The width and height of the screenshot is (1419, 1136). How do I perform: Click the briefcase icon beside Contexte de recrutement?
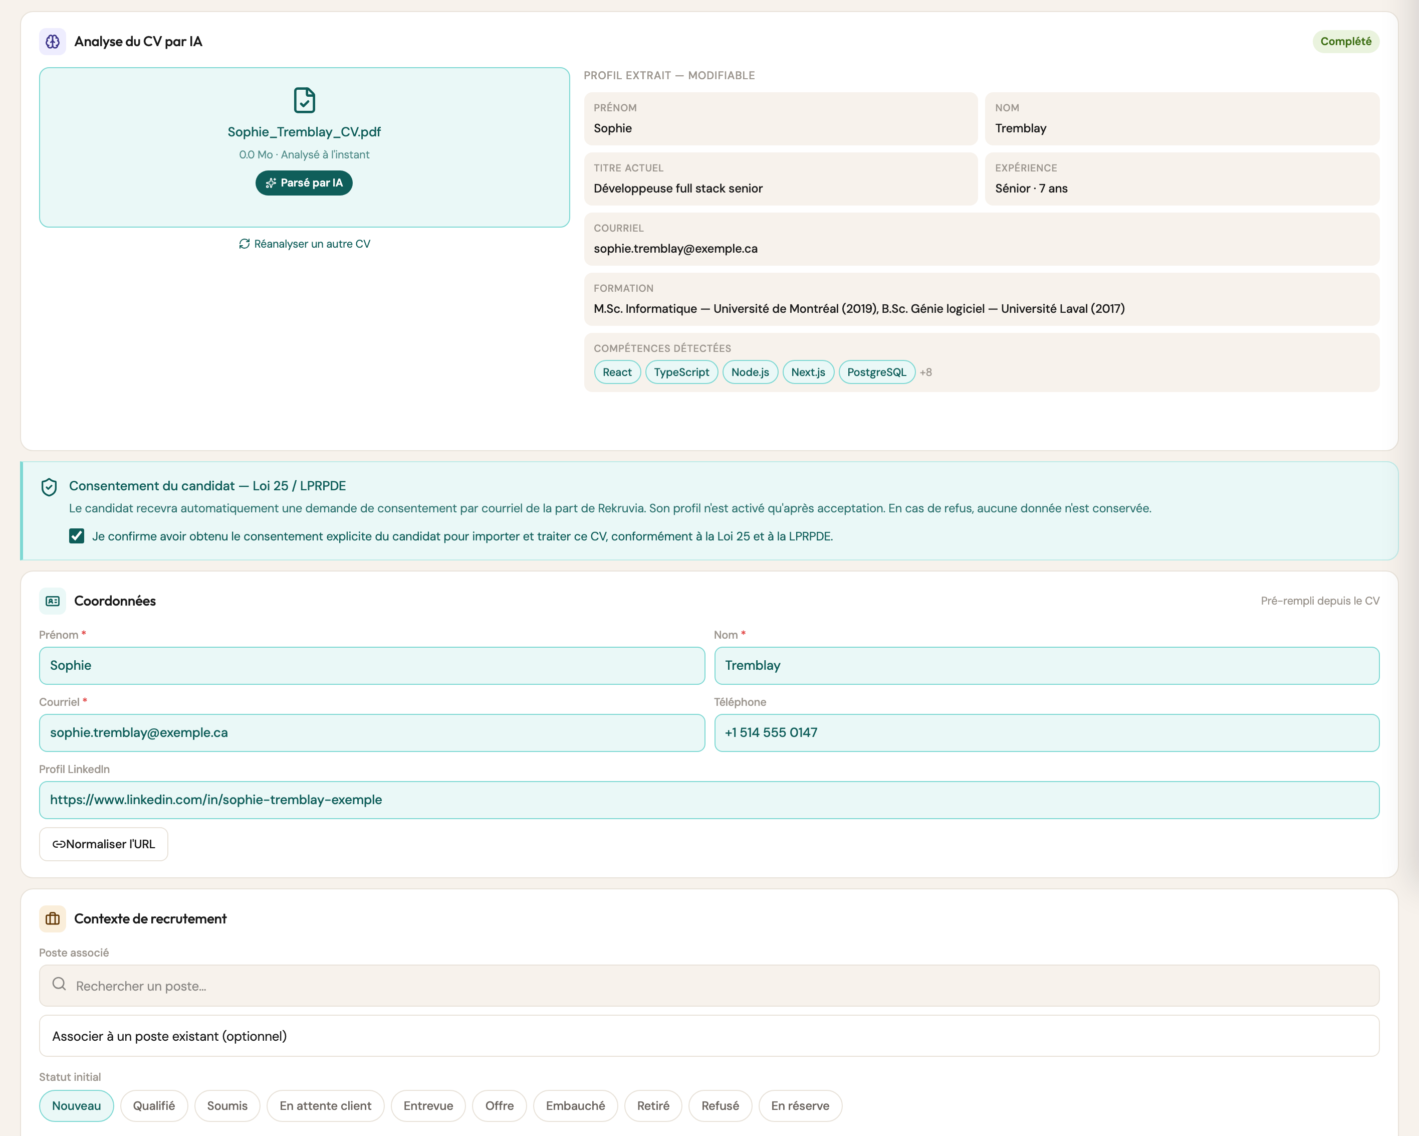pos(53,919)
